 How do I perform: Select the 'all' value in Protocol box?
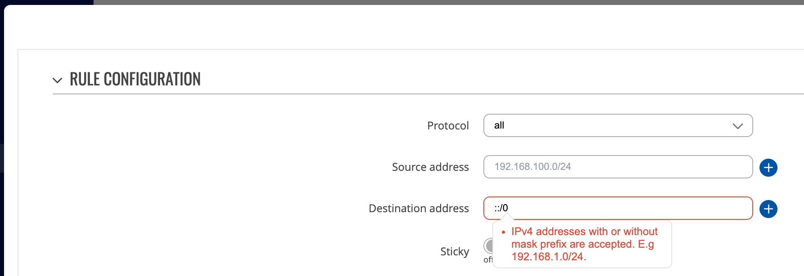(x=499, y=125)
